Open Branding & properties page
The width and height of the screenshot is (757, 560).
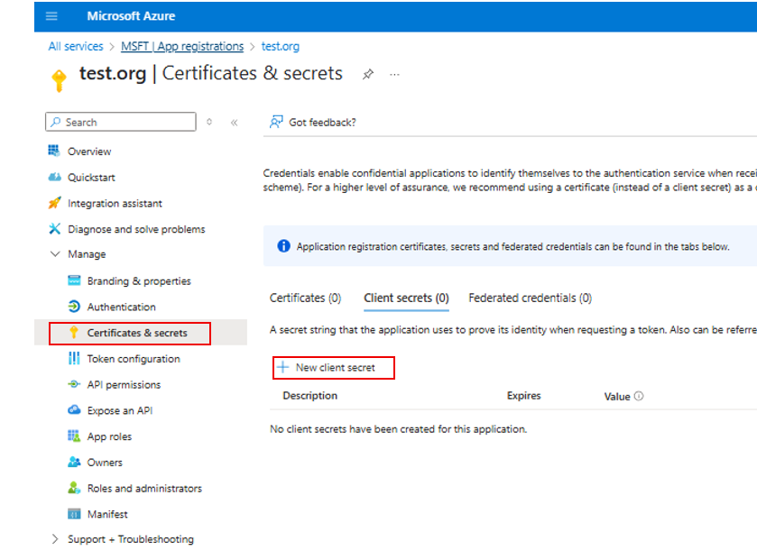pyautogui.click(x=141, y=280)
